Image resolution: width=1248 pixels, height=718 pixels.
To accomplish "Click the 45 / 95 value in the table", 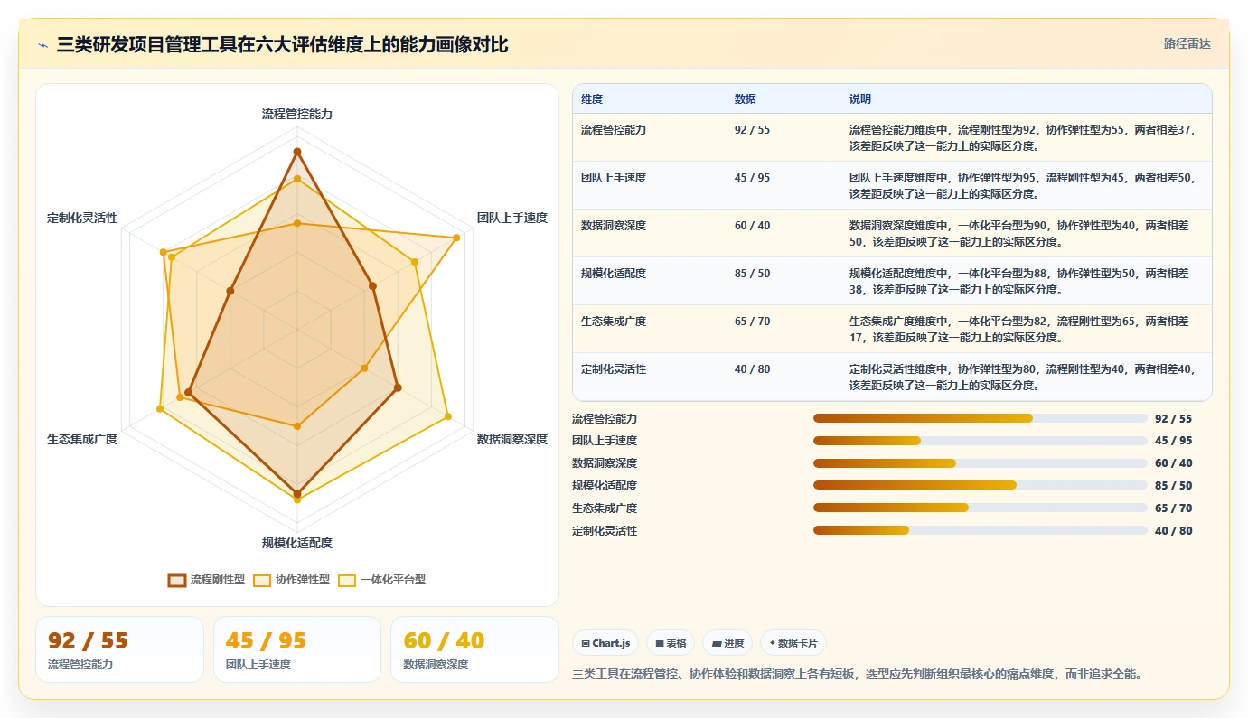I will tap(753, 177).
